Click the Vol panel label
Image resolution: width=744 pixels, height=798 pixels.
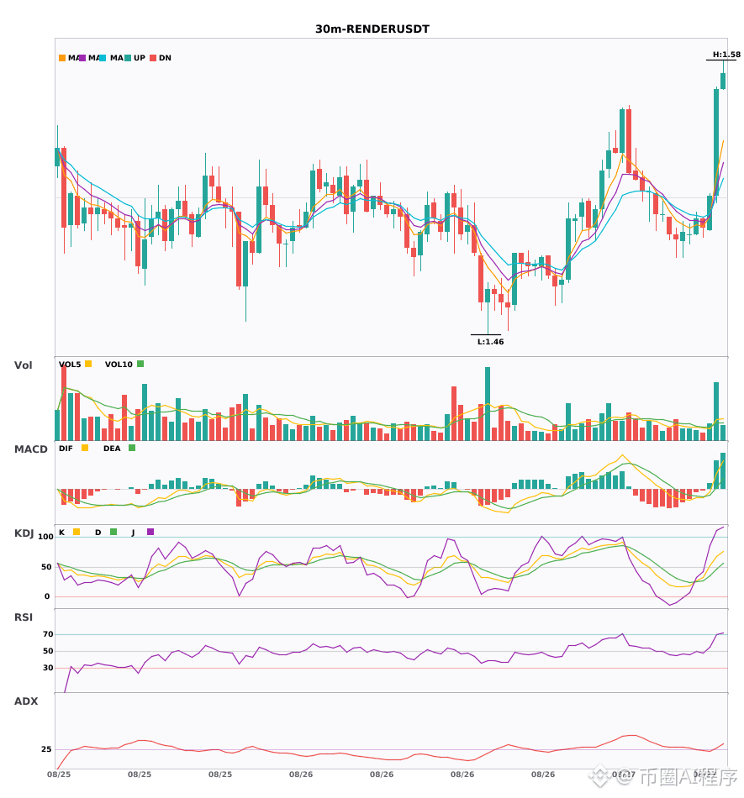coord(23,365)
